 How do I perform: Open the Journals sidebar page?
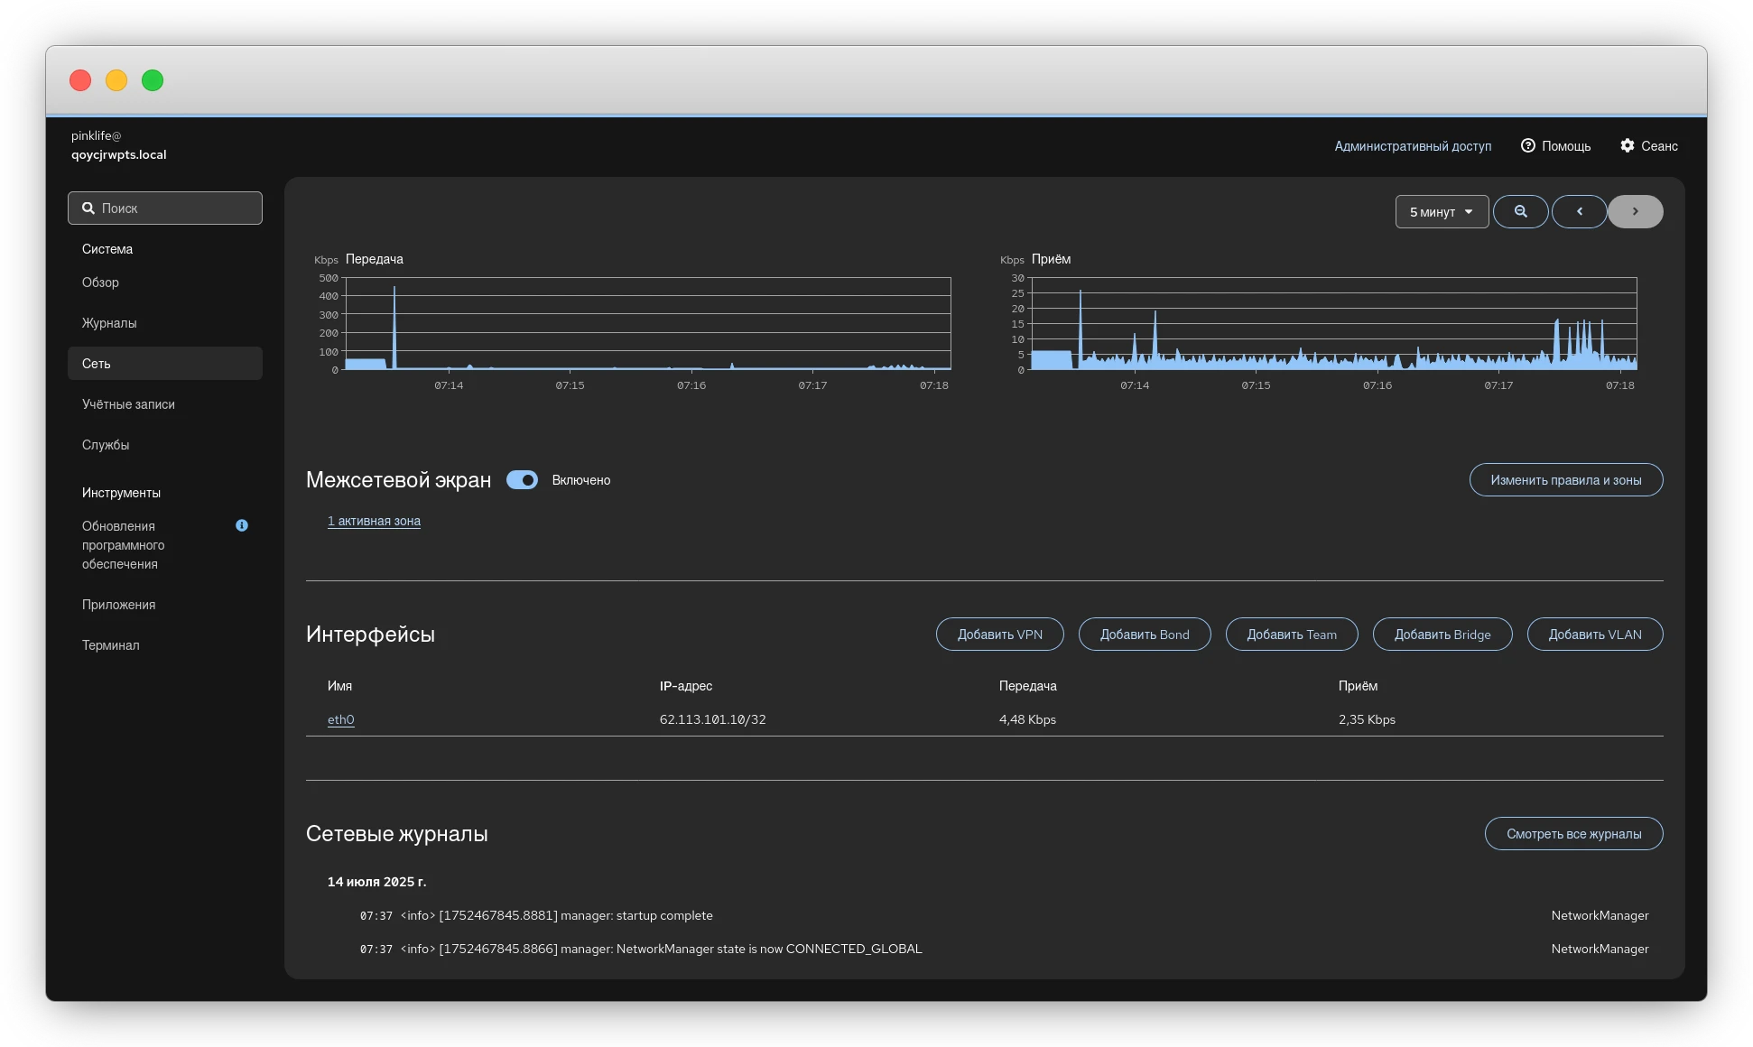click(109, 323)
